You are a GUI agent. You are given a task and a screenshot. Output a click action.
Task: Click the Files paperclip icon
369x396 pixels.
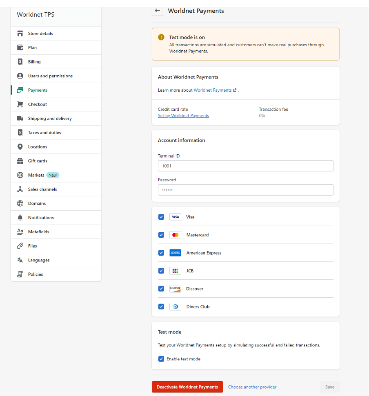pyautogui.click(x=20, y=246)
